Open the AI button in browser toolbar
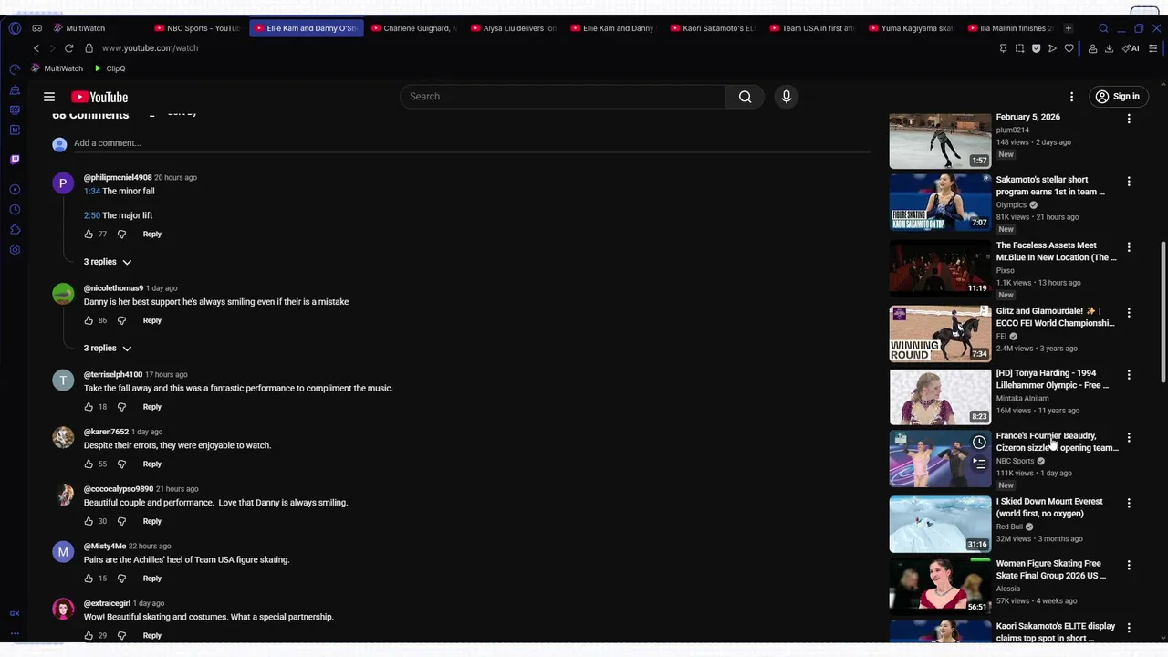This screenshot has width=1168, height=657. click(x=1131, y=48)
